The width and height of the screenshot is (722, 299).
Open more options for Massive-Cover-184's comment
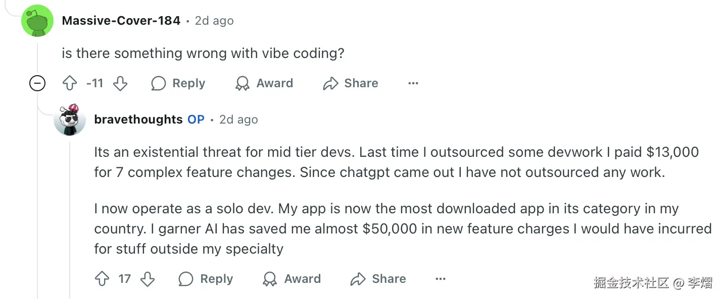[x=413, y=83]
